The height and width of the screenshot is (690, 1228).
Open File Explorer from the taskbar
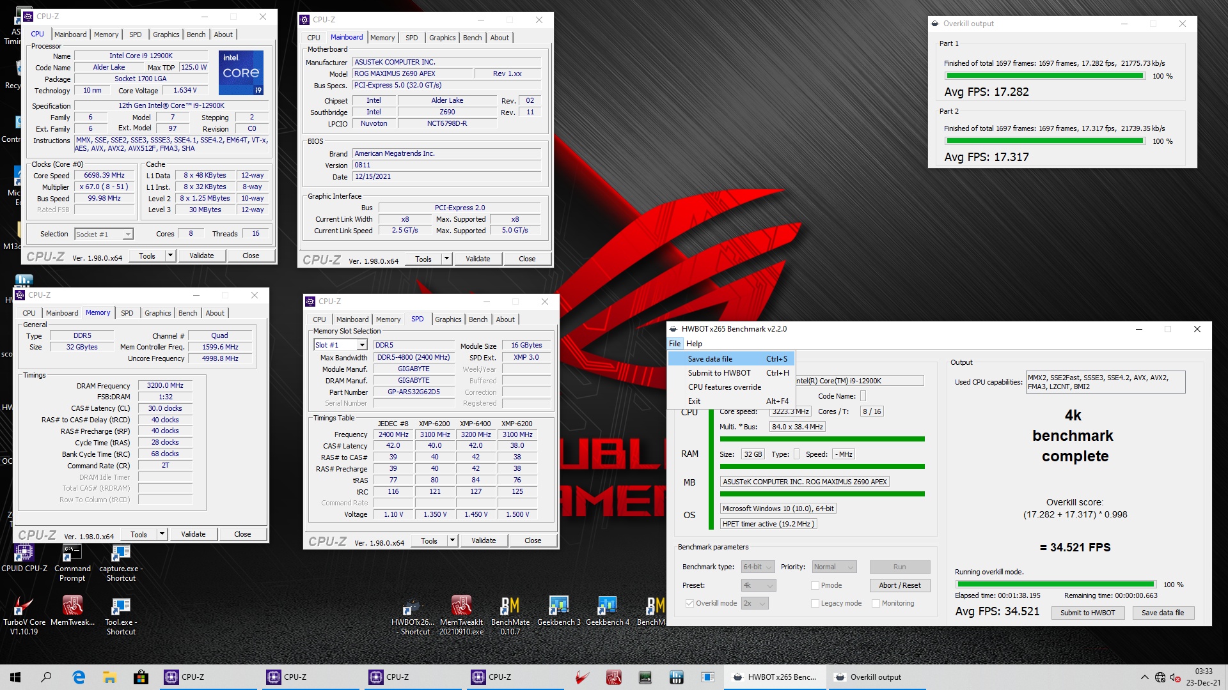[x=109, y=677]
